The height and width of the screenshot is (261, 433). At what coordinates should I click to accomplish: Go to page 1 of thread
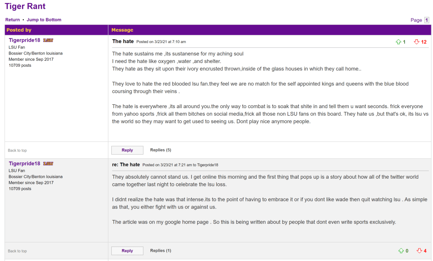[x=427, y=20]
